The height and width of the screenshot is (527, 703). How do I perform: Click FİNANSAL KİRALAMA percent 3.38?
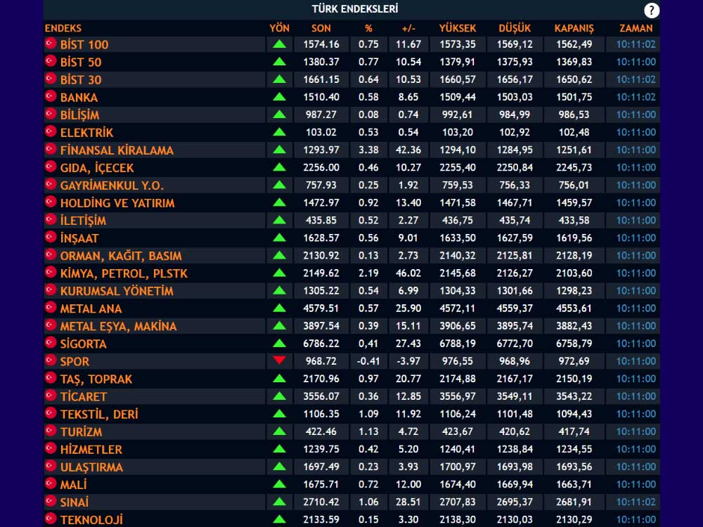point(368,150)
